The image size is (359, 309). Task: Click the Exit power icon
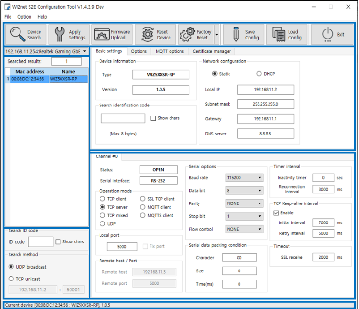[328, 34]
